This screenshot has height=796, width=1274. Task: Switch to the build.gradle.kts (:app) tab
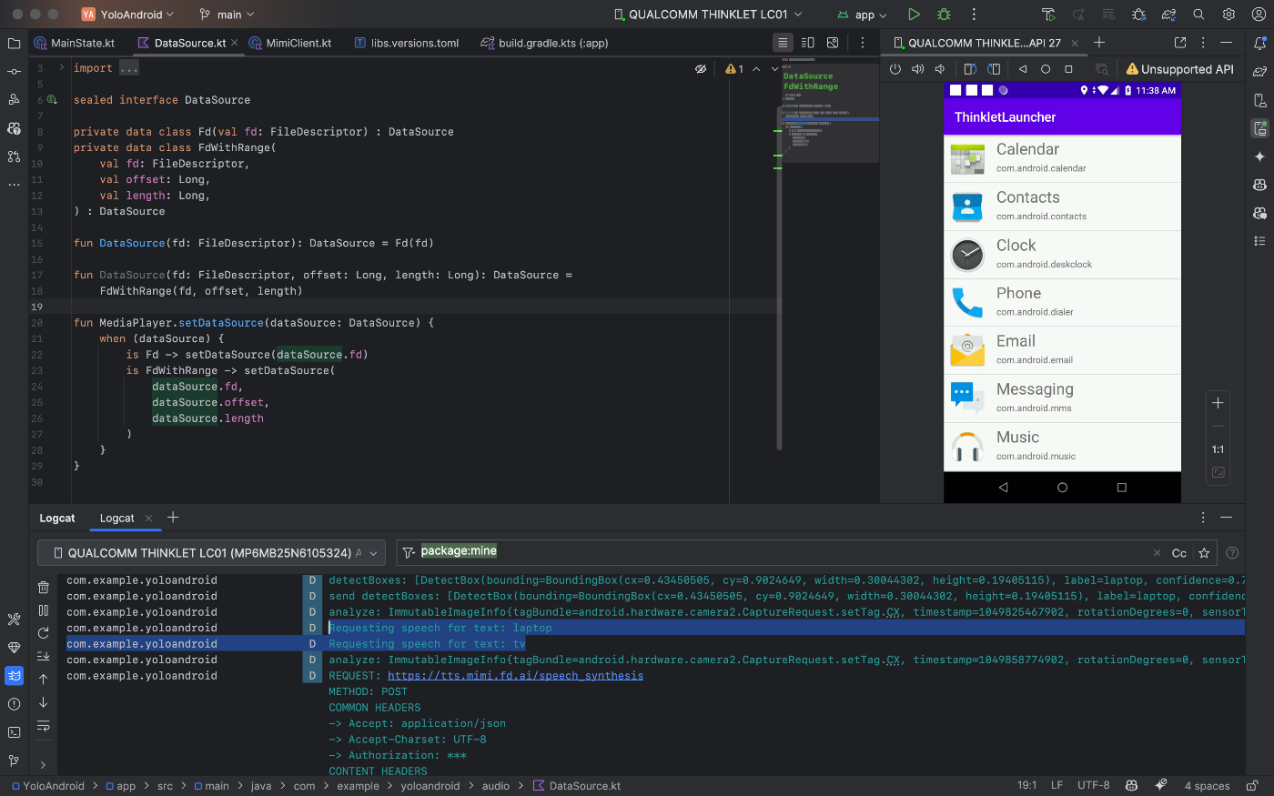click(545, 43)
